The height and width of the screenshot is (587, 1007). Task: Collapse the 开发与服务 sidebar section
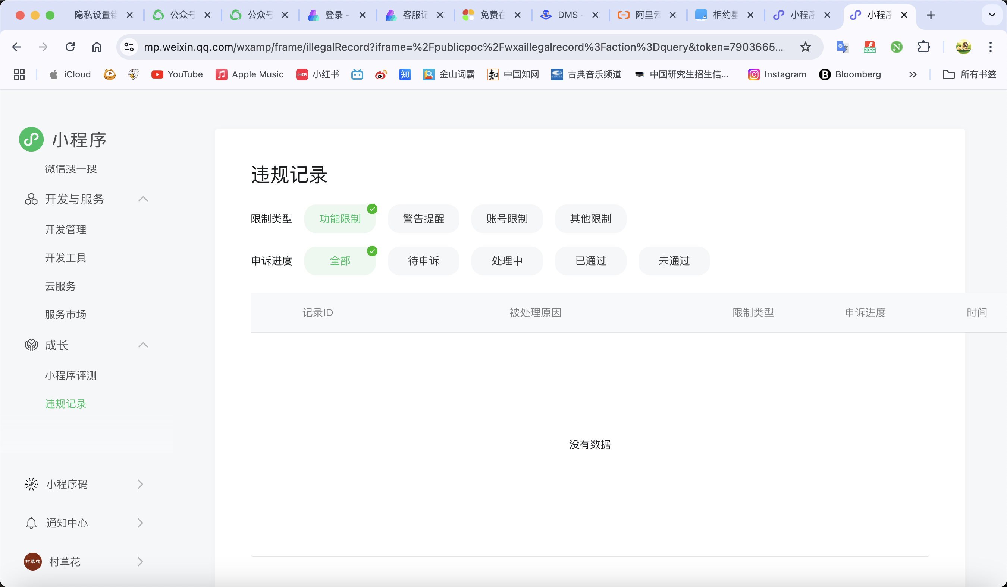coord(143,199)
